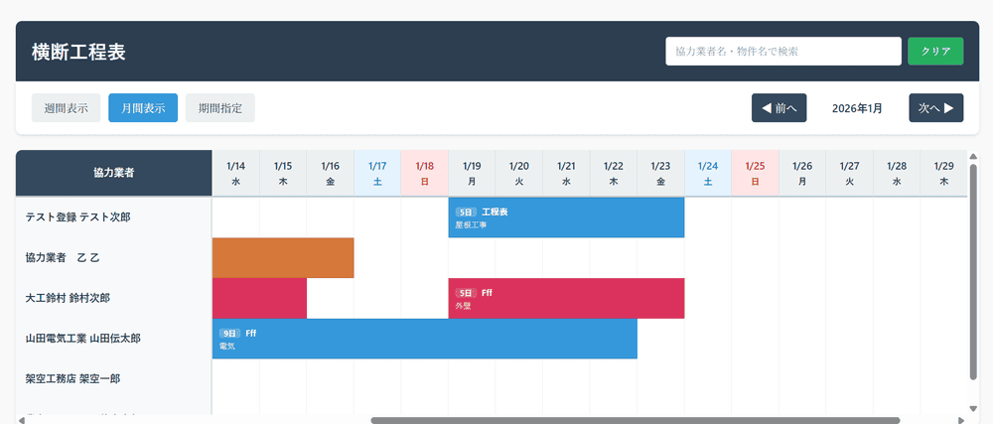Viewport: 993px width, 424px height.
Task: Select the 月間表示 tab
Action: (143, 108)
